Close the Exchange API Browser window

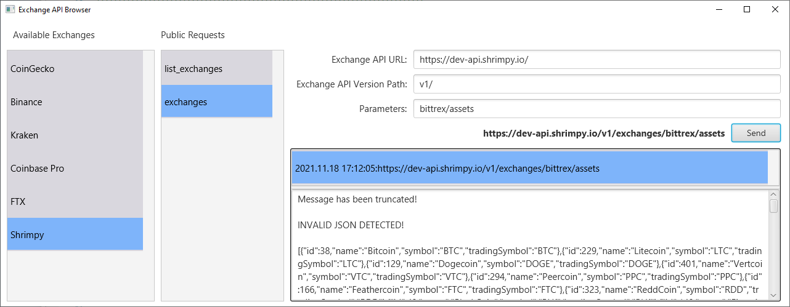point(775,10)
